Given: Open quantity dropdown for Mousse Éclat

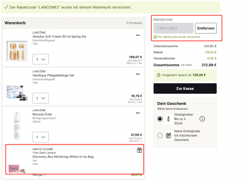Looking at the screenshot, I should click(41, 137).
